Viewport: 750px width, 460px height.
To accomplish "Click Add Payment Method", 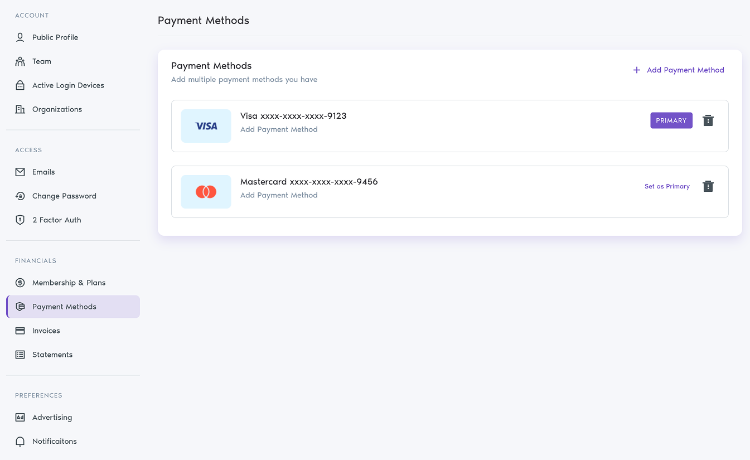I will pyautogui.click(x=678, y=70).
